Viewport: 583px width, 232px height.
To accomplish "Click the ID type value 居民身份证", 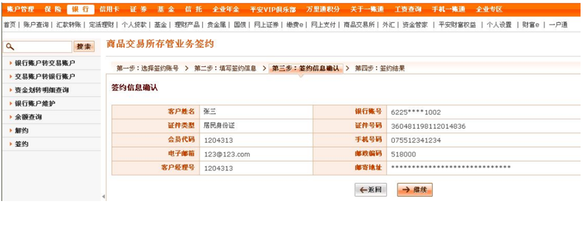I will pyautogui.click(x=219, y=126).
